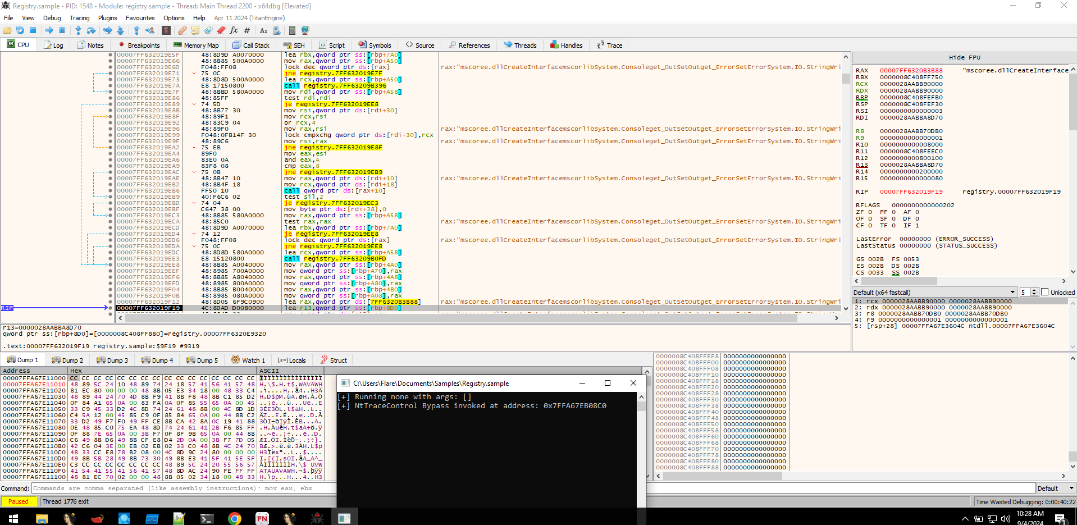
Task: Open the Calculator toolbar icon
Action: 292,30
